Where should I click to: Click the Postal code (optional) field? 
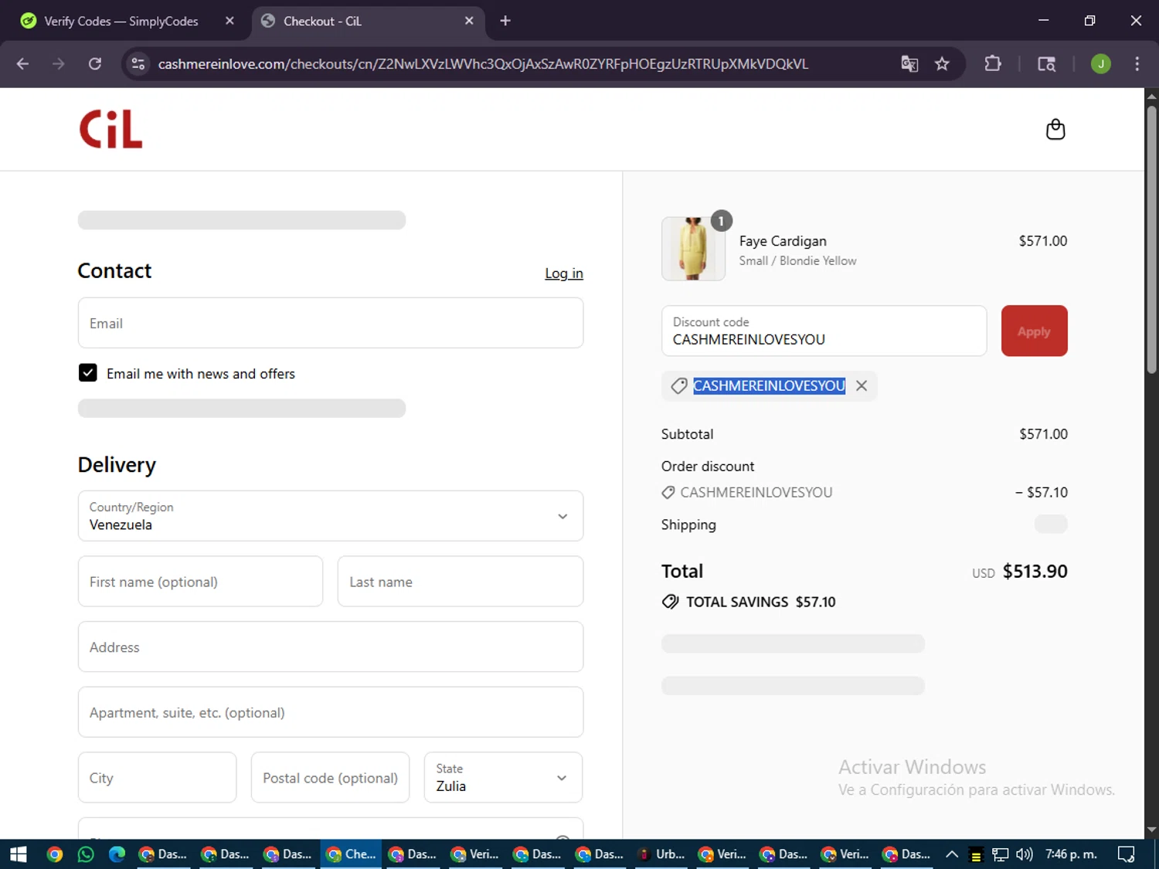(x=330, y=777)
